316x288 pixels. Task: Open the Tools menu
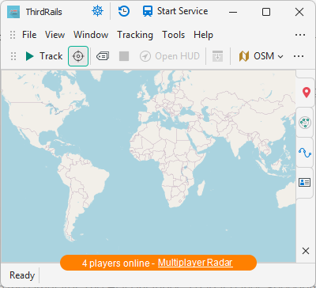click(174, 35)
